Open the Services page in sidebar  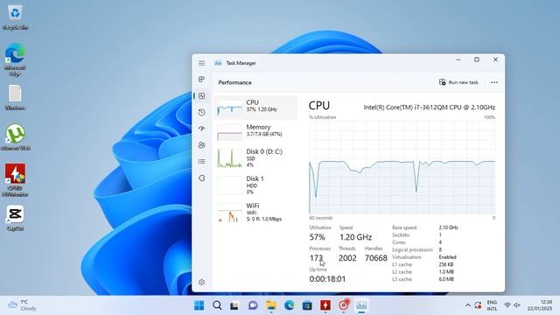tap(202, 178)
